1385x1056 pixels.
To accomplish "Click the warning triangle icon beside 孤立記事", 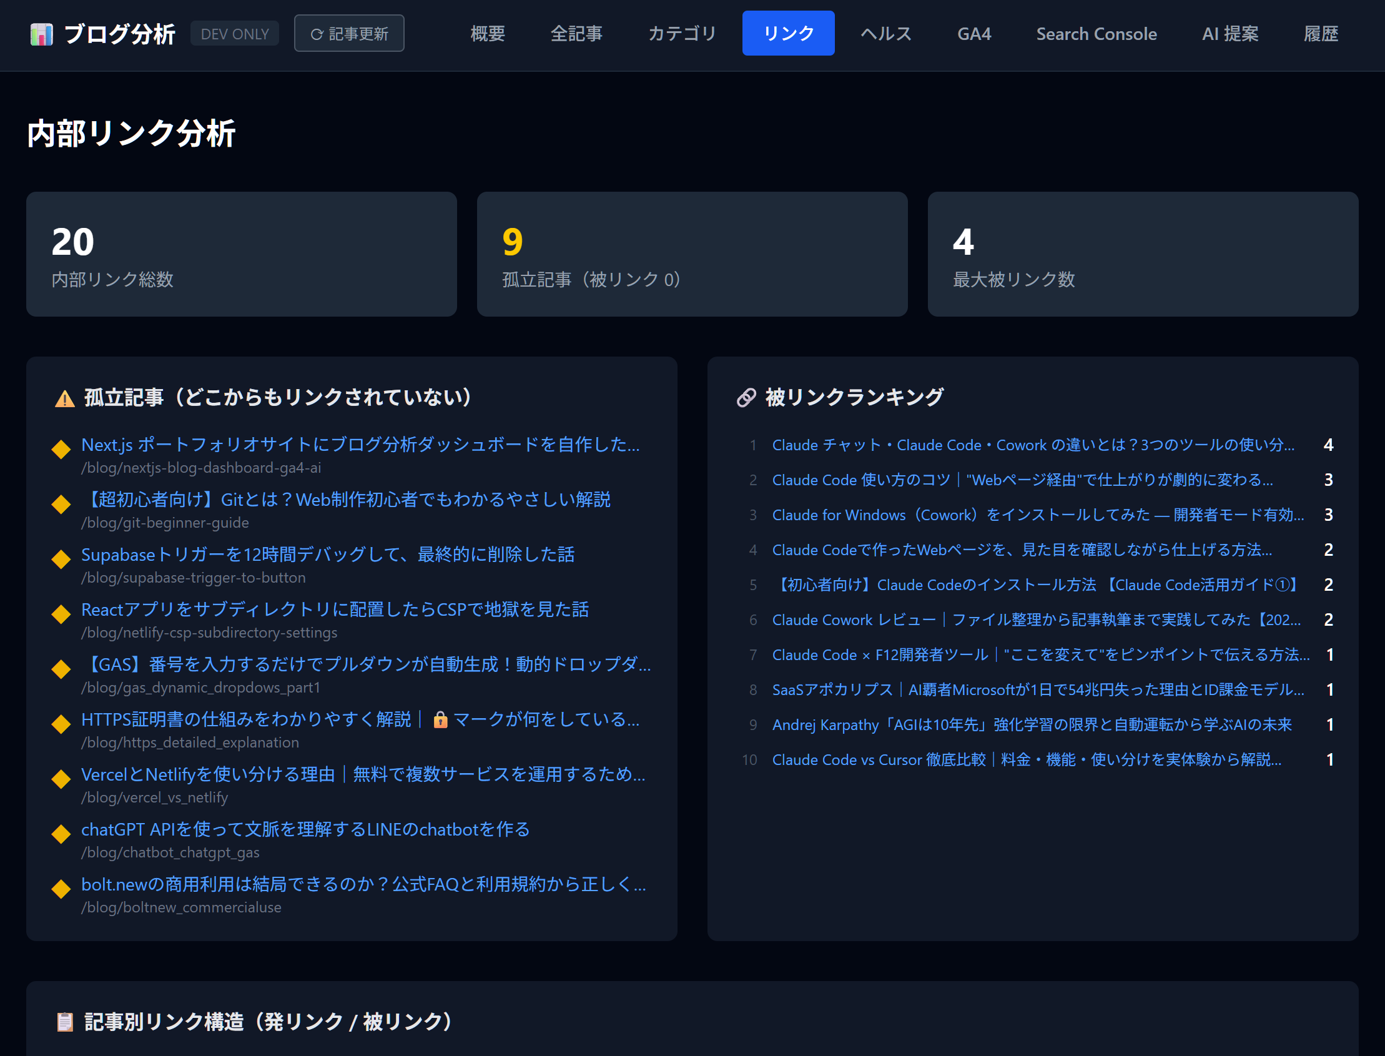I will click(x=65, y=398).
